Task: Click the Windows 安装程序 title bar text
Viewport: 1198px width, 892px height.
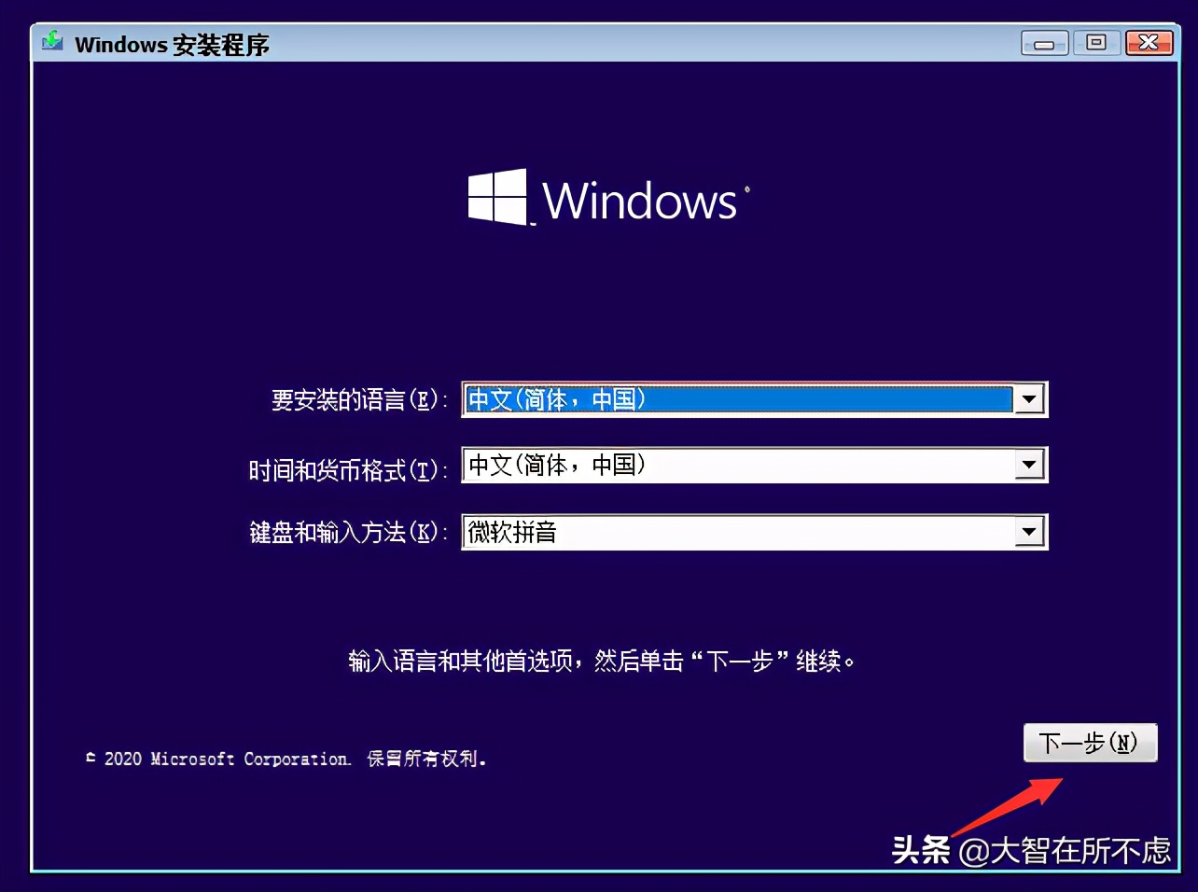Action: tap(173, 44)
